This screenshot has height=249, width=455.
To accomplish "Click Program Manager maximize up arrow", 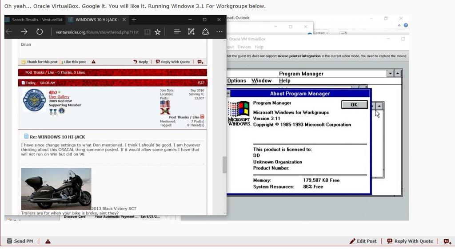I will (x=398, y=74).
